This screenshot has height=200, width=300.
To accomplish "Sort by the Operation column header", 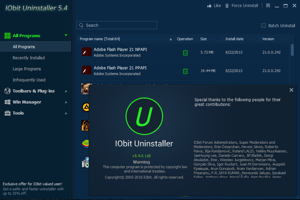I will [x=185, y=39].
